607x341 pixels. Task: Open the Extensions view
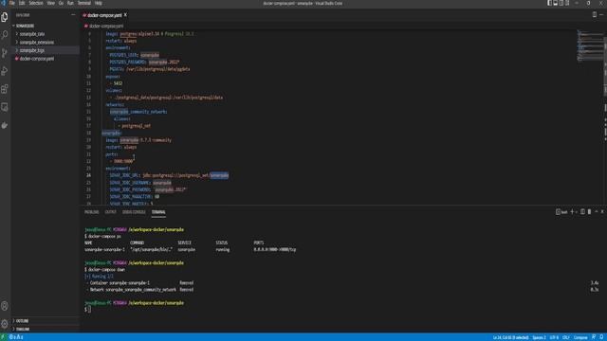[5, 89]
